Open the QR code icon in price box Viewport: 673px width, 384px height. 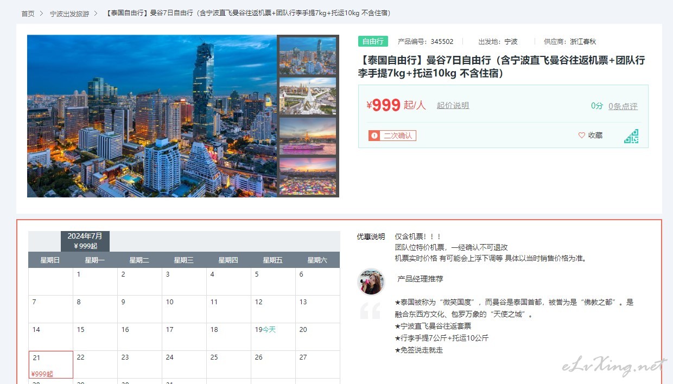[631, 136]
